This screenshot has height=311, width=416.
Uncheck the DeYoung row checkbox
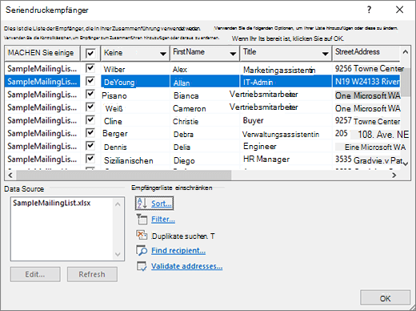point(90,81)
